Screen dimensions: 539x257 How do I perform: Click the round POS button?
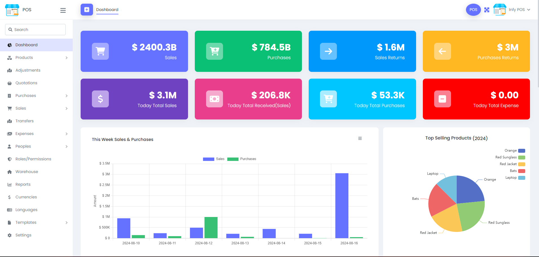pyautogui.click(x=473, y=10)
